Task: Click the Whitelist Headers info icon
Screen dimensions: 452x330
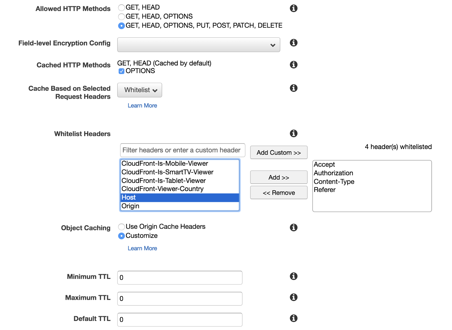Action: click(x=294, y=133)
